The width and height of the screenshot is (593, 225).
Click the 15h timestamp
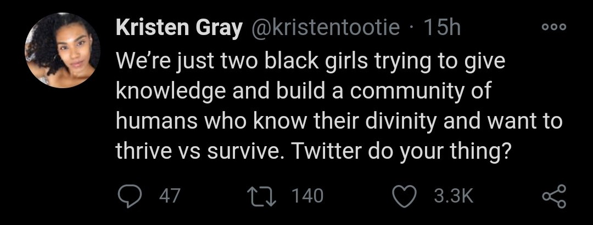(443, 27)
